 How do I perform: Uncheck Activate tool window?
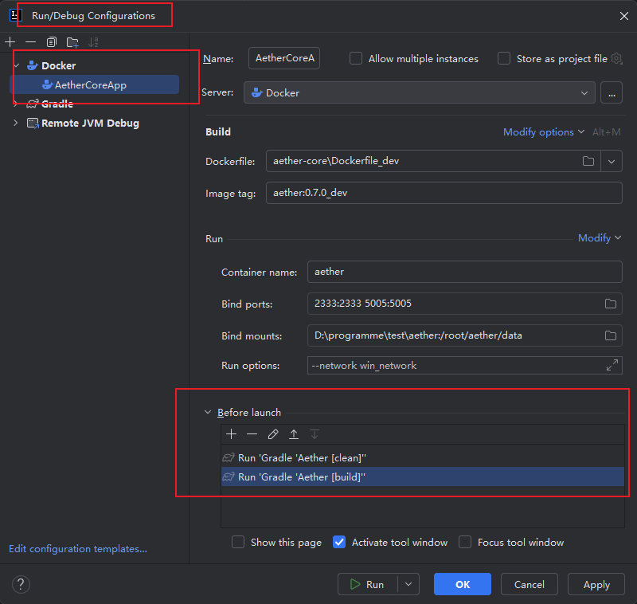tap(339, 542)
